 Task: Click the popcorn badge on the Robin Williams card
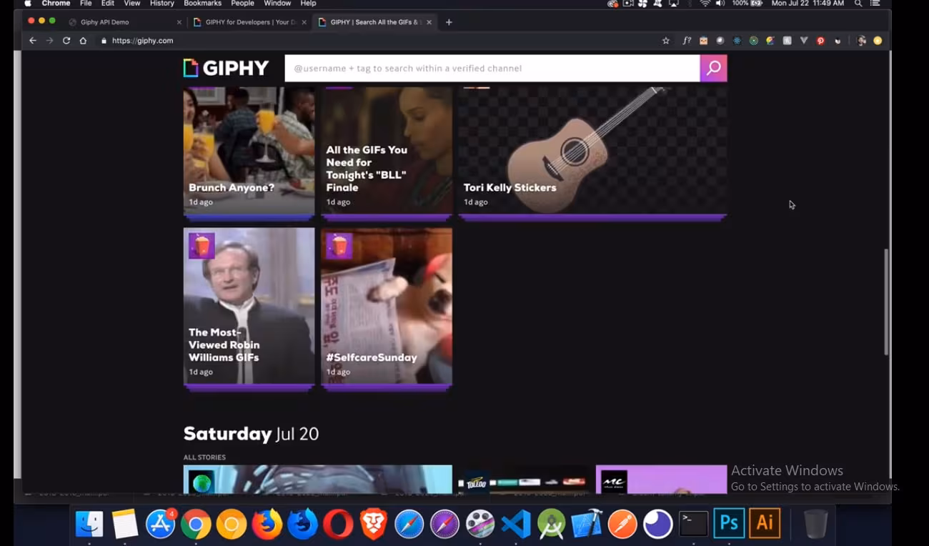pyautogui.click(x=202, y=246)
